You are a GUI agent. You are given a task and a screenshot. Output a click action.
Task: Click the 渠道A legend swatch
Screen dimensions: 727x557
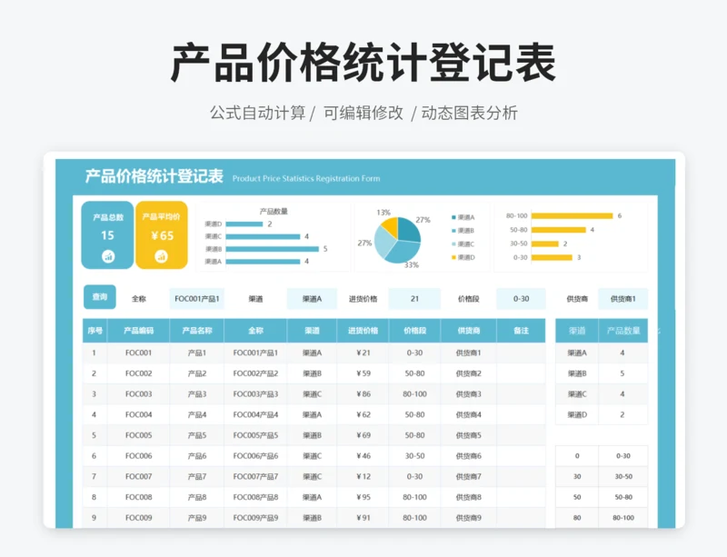tap(453, 217)
